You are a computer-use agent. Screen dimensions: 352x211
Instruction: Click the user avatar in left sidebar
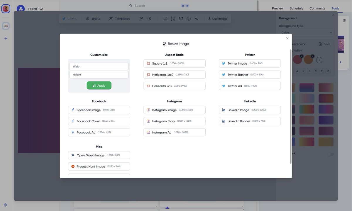coord(6,9)
